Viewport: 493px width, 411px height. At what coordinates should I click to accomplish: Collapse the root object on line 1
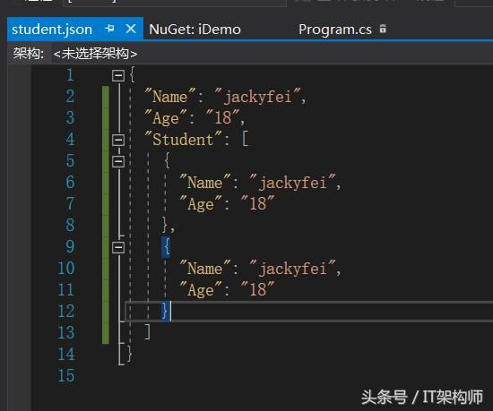tap(118, 76)
